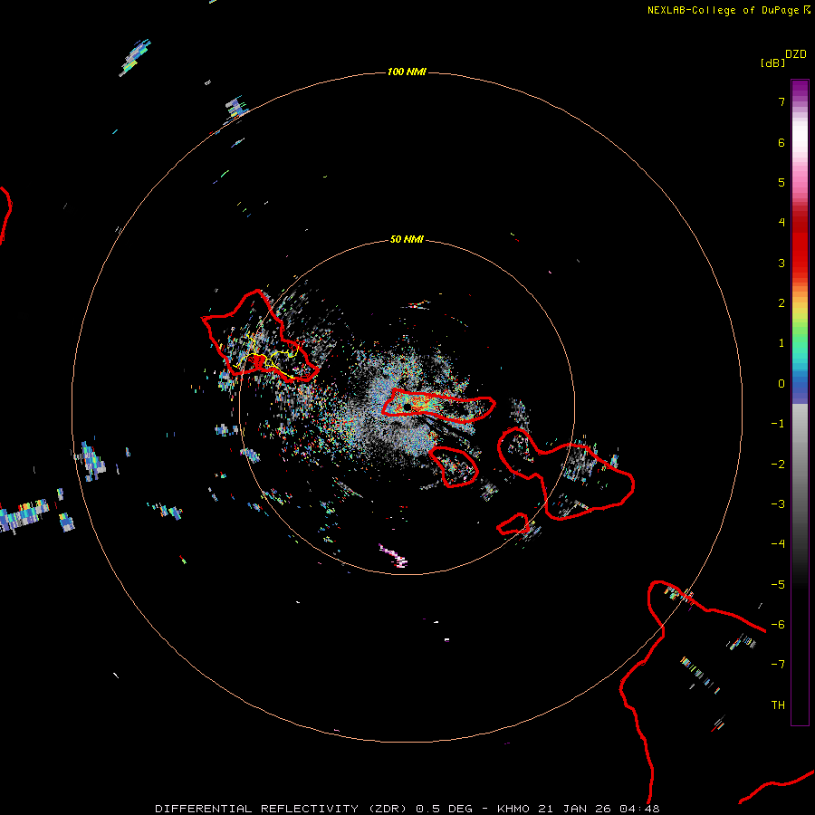Click the -1 value on the color scale
This screenshot has height=815, width=815.
point(778,424)
